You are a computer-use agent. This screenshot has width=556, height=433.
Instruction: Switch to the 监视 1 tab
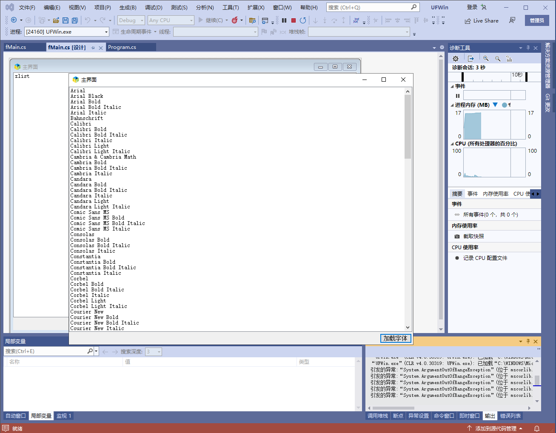point(64,416)
